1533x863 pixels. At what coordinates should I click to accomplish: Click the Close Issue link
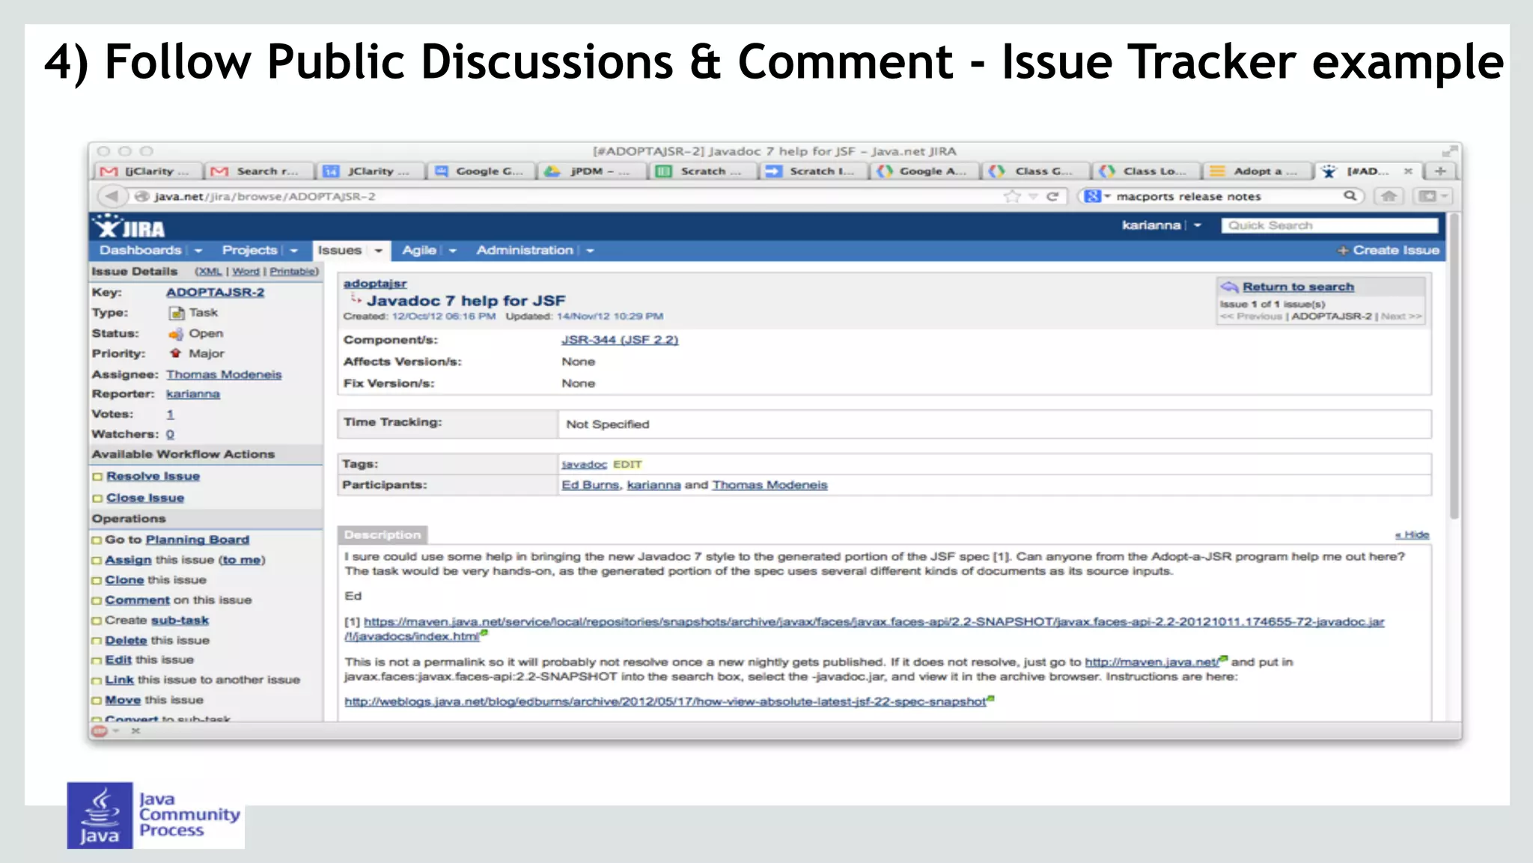tap(145, 498)
